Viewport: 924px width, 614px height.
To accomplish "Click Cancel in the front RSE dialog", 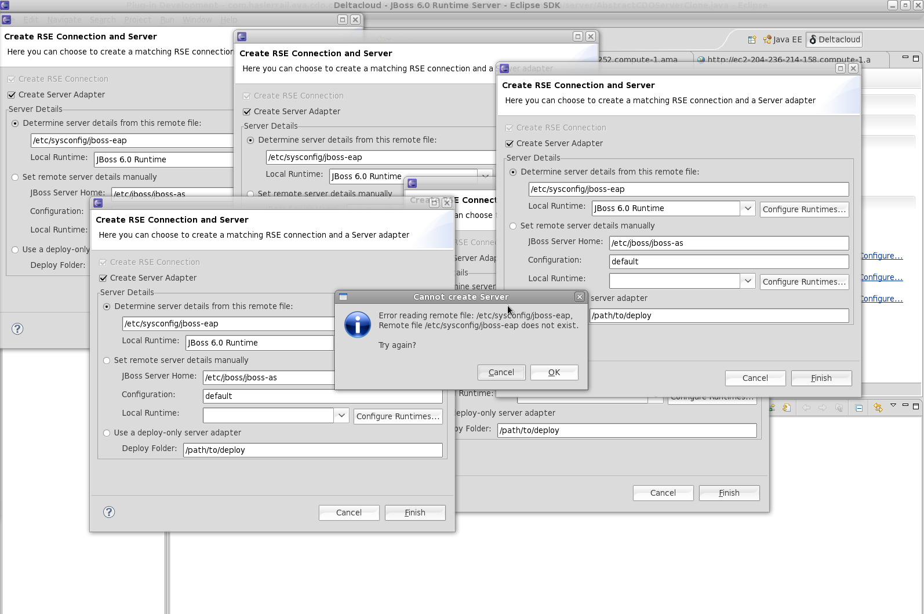I will (349, 513).
